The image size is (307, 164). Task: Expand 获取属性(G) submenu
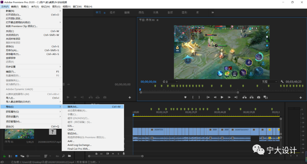pos(31,112)
